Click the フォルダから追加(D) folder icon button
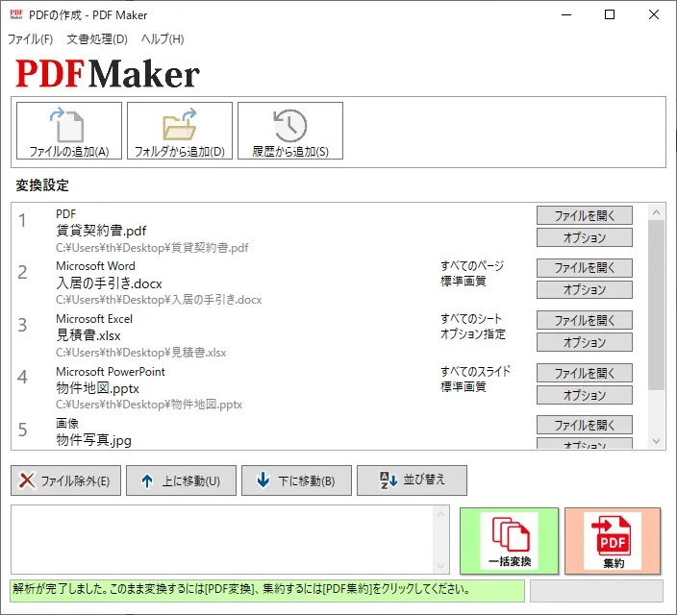The image size is (677, 615). (x=180, y=131)
